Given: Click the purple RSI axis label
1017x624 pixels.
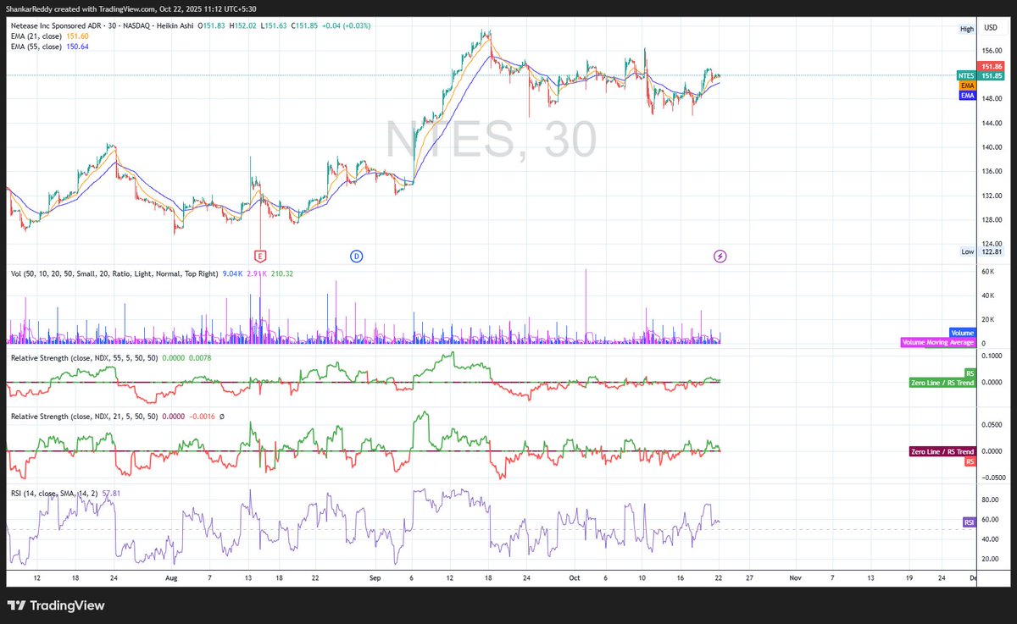Looking at the screenshot, I should [970, 522].
